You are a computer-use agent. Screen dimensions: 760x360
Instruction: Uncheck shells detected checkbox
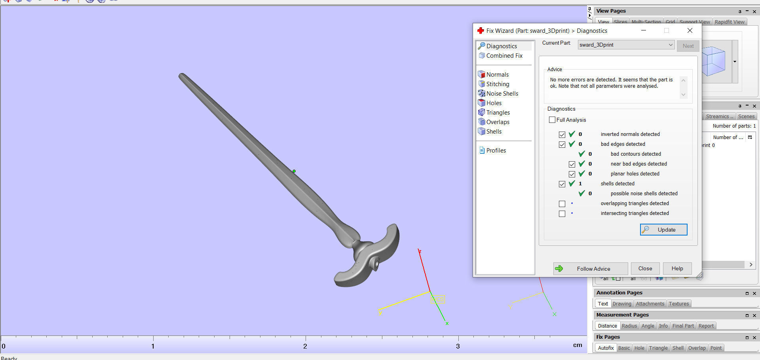(x=562, y=184)
